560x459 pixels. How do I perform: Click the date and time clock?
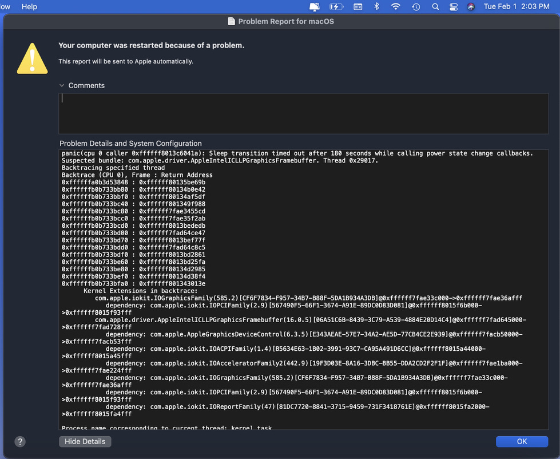pos(517,6)
